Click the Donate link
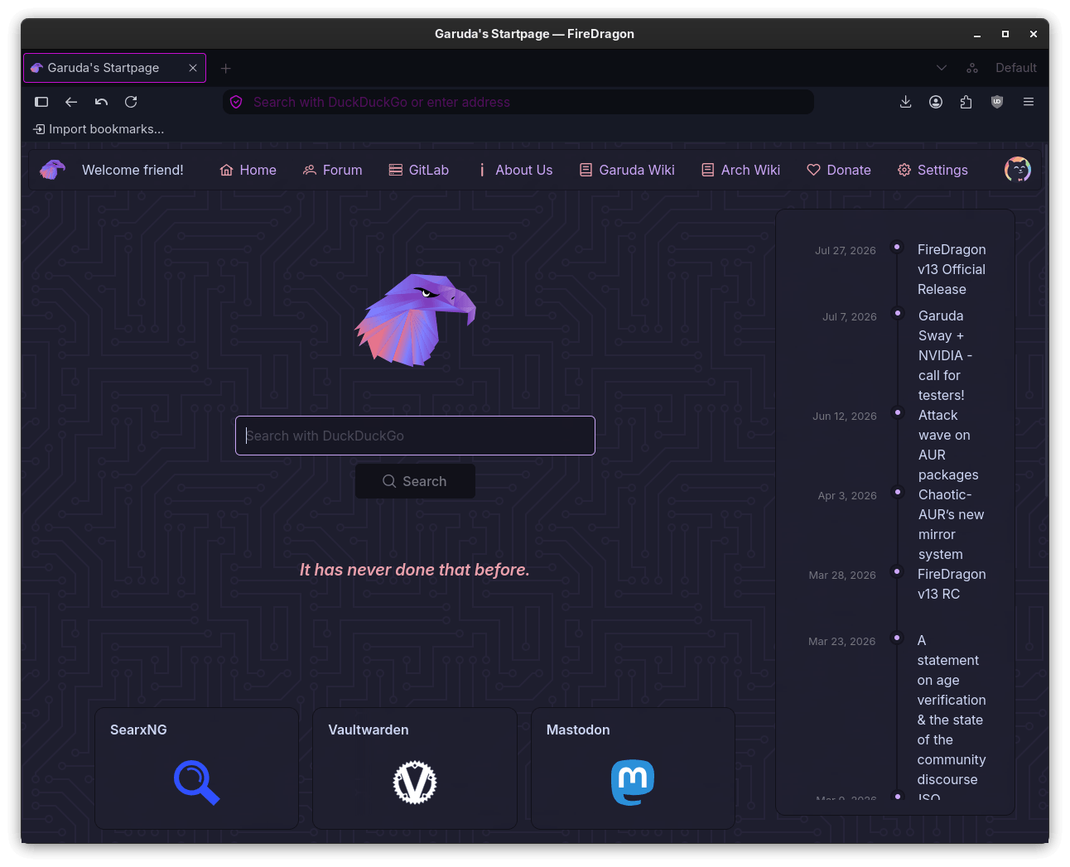The image size is (1070, 867). (x=839, y=170)
